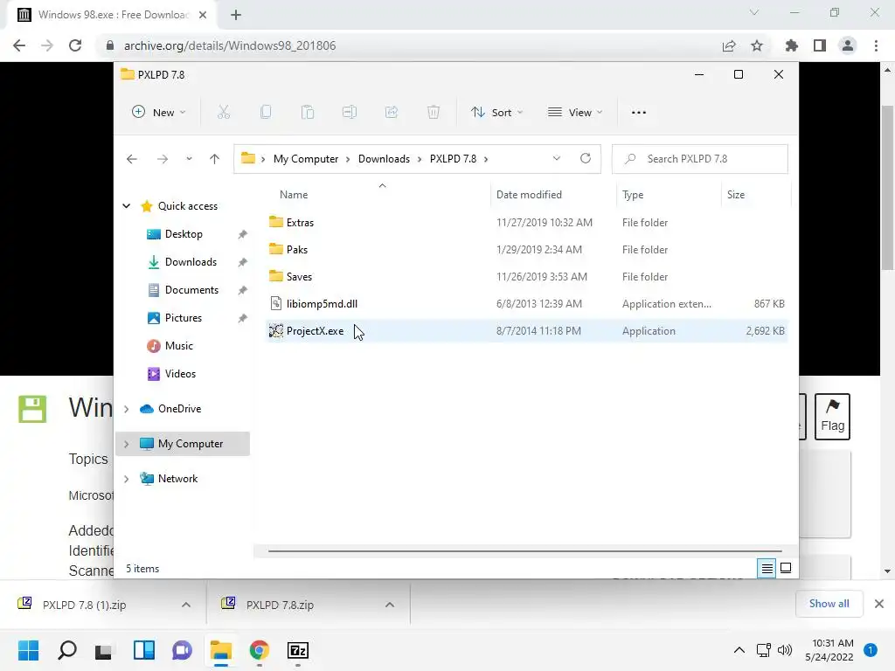Collapse the Quick access tree node
This screenshot has width=895, height=671.
[127, 206]
